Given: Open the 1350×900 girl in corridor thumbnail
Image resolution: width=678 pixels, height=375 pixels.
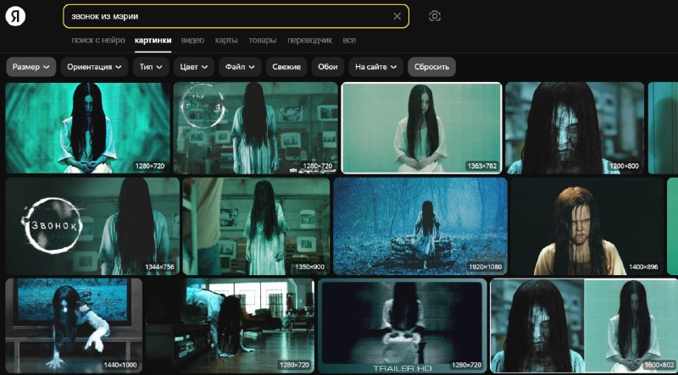Looking at the screenshot, I should 257,226.
